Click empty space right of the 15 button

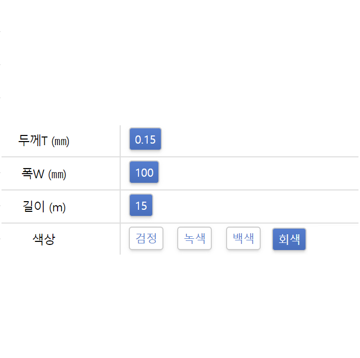pyautogui.click(x=255, y=206)
